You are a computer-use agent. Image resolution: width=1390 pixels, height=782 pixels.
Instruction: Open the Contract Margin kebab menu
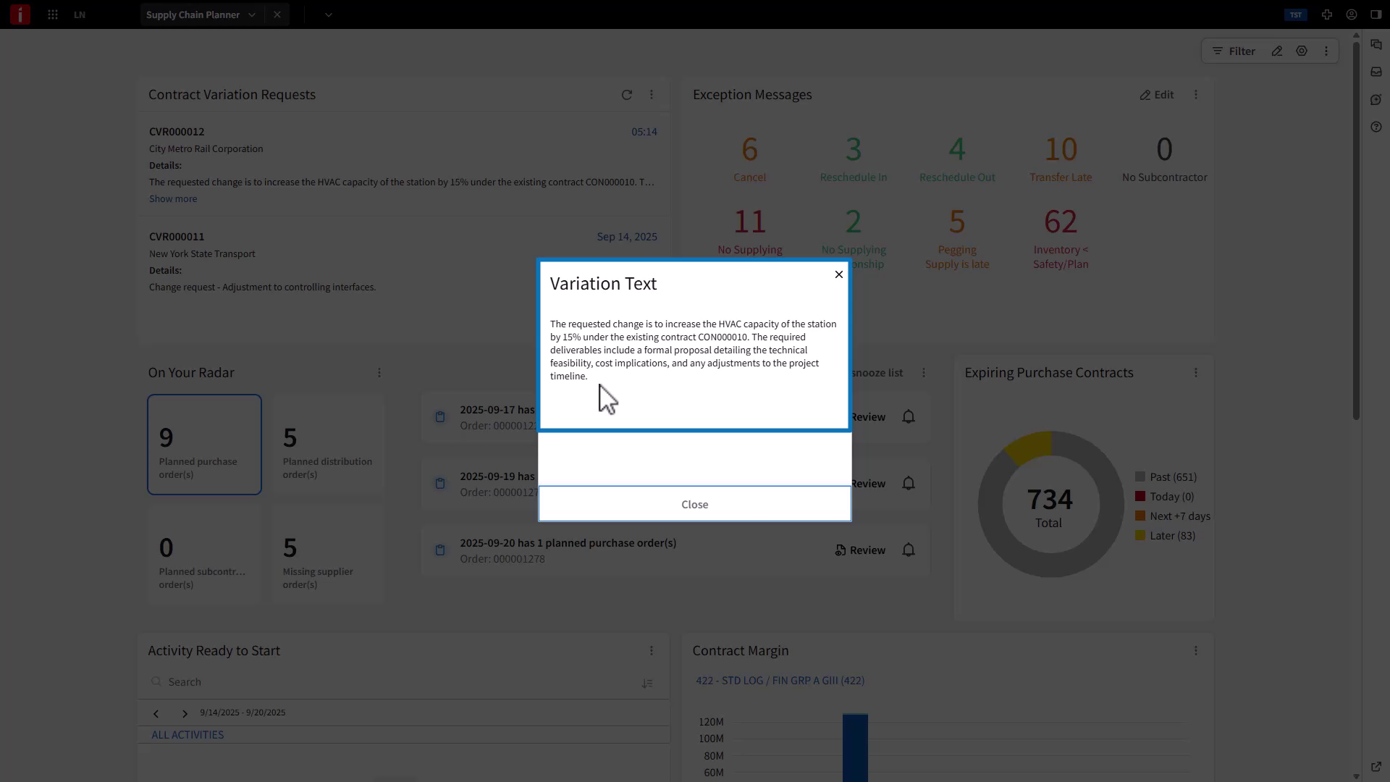click(x=1196, y=650)
